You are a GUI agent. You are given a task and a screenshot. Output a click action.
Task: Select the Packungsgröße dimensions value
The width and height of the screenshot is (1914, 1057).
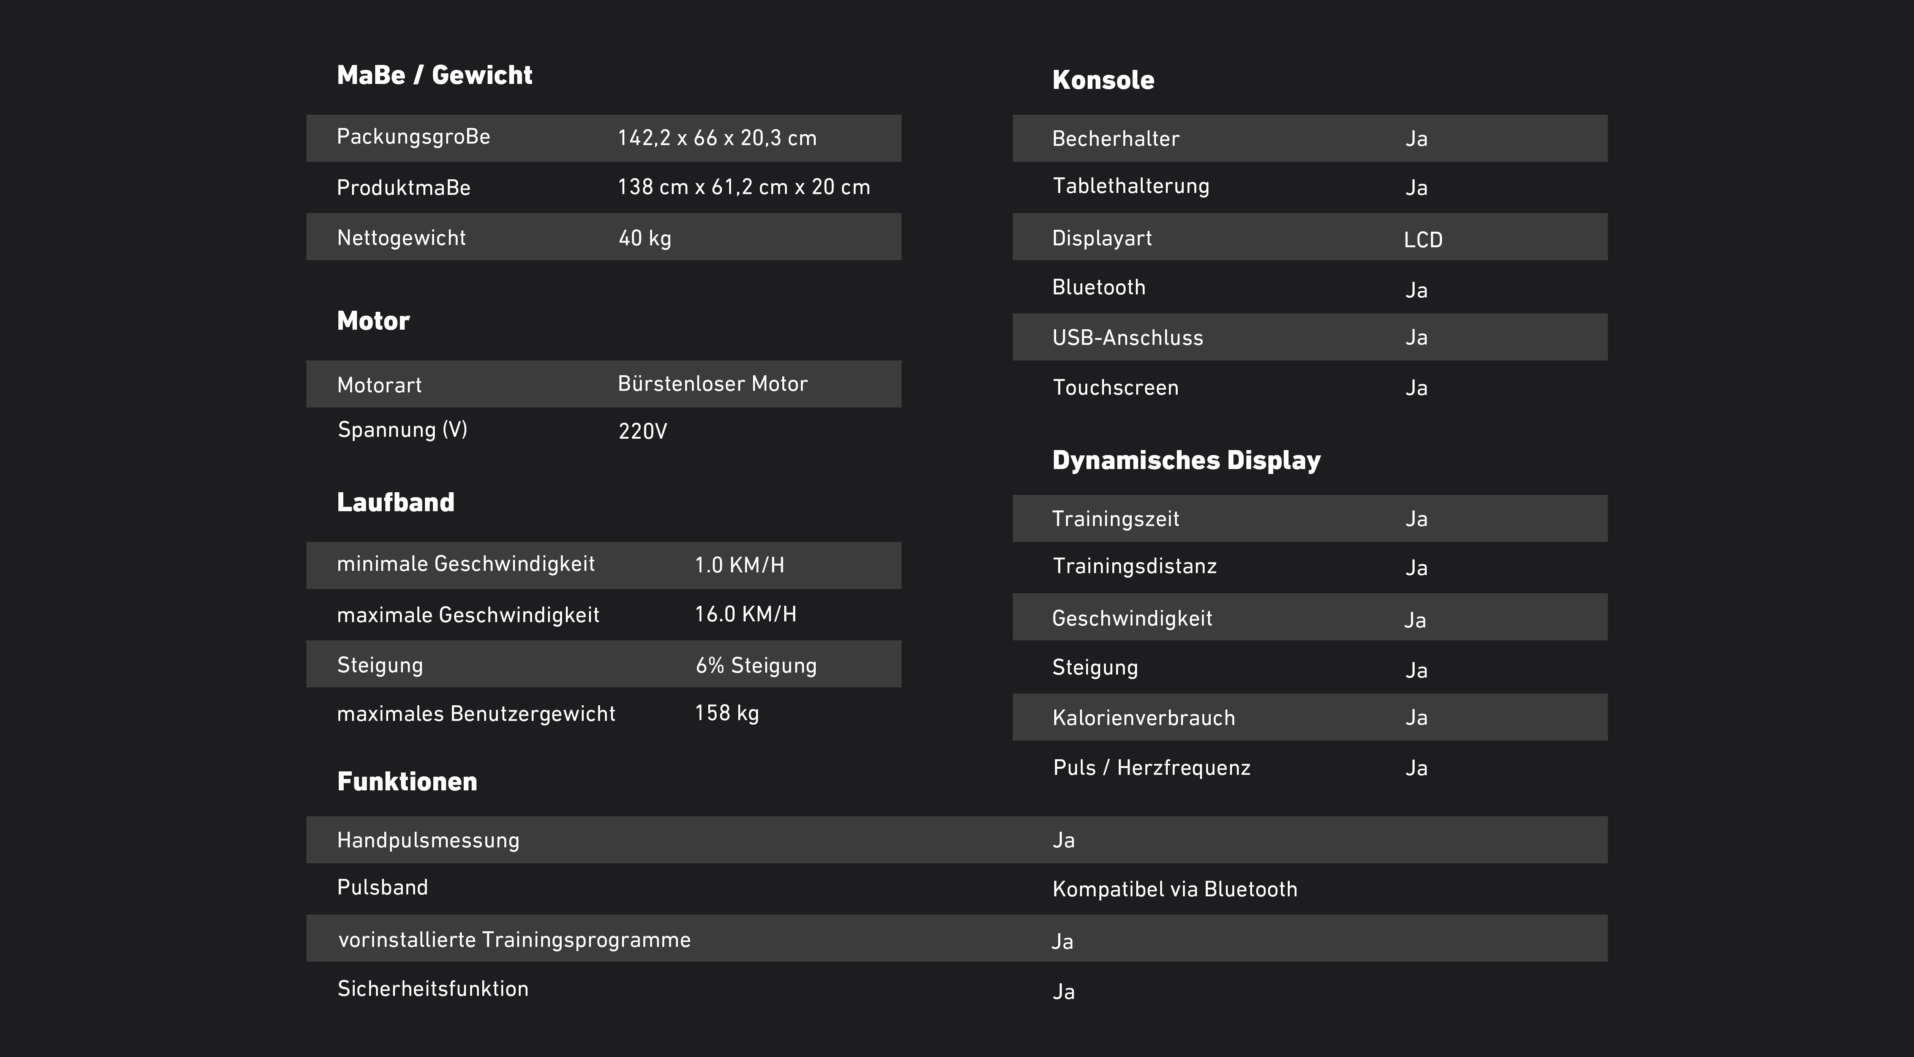coord(717,138)
